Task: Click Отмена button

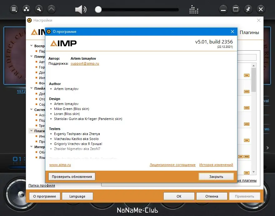Action: [x=212, y=196]
